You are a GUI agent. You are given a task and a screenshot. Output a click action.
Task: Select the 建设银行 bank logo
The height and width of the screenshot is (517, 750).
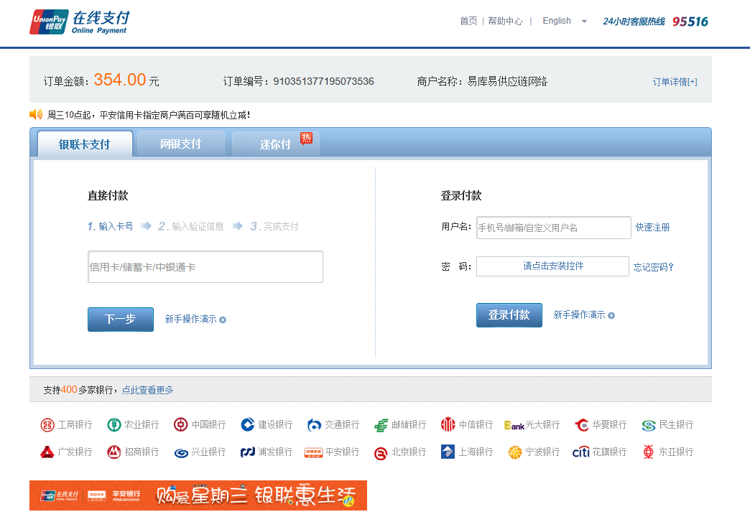247,424
